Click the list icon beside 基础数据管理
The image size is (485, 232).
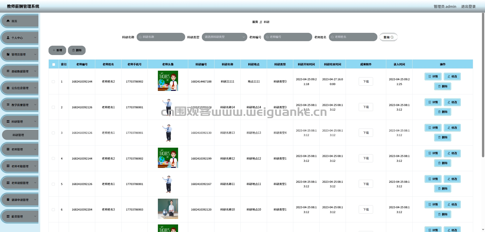tap(8, 71)
